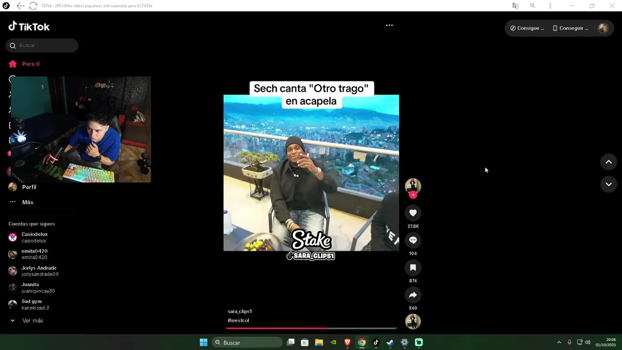Click sara_clips1 username under video

tap(240, 311)
